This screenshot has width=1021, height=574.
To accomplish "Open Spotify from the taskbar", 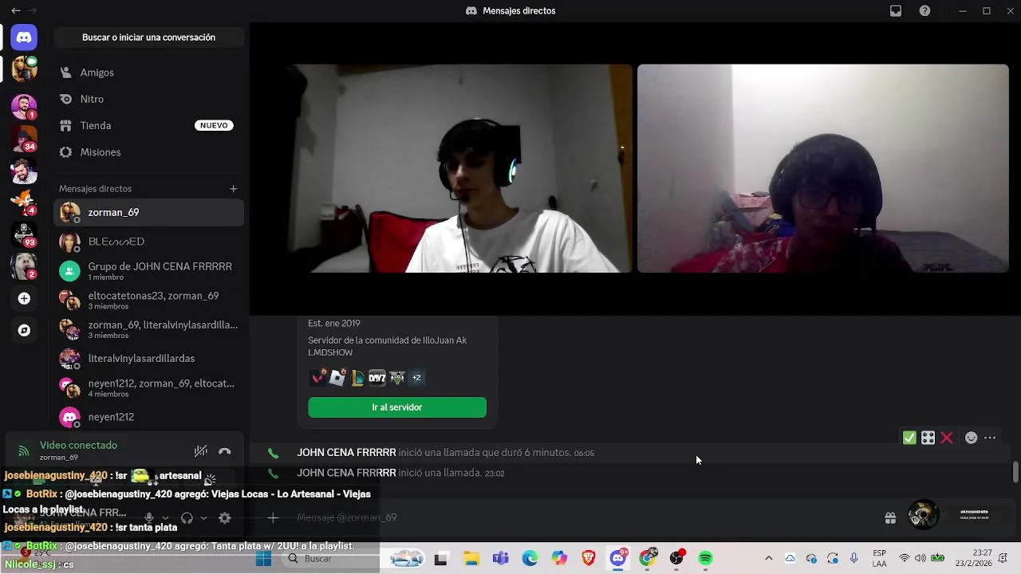I will (x=706, y=559).
